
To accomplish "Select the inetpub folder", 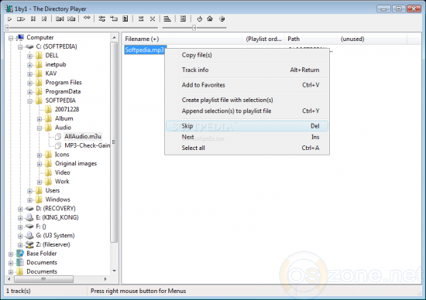I will coord(56,64).
